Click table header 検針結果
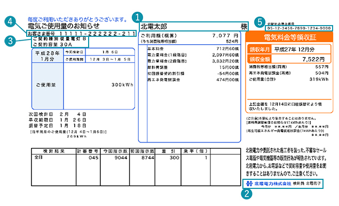The image size is (339, 206). 54,152
